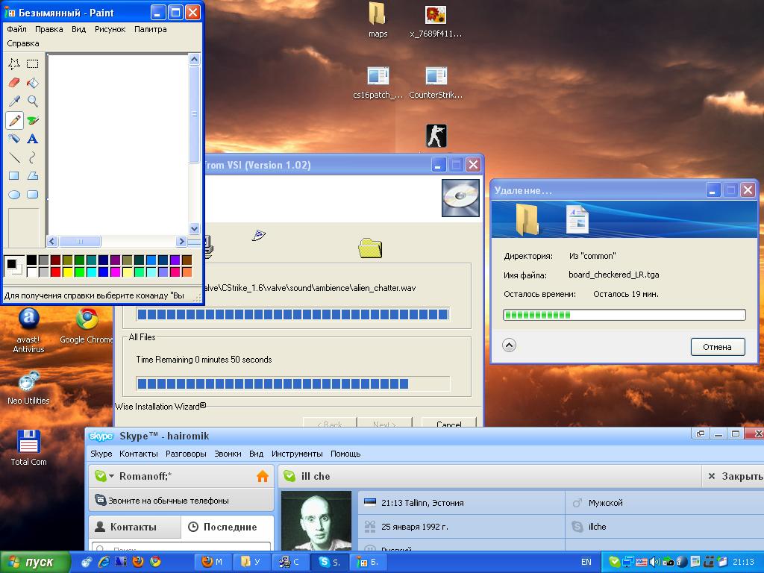
Task: Expand details arrow in the Удаление dialog
Action: [509, 345]
